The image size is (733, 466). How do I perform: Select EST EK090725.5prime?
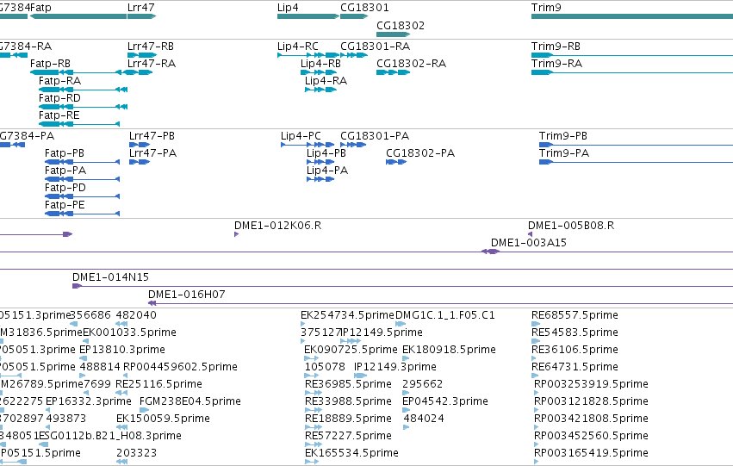point(351,350)
